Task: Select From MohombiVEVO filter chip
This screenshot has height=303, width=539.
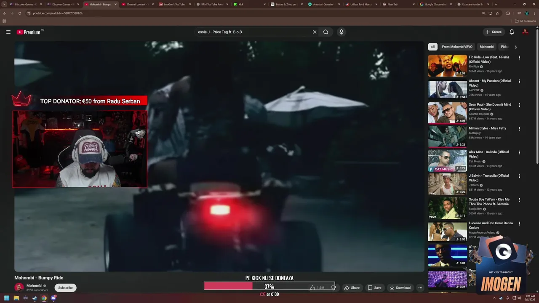Action: [x=457, y=47]
